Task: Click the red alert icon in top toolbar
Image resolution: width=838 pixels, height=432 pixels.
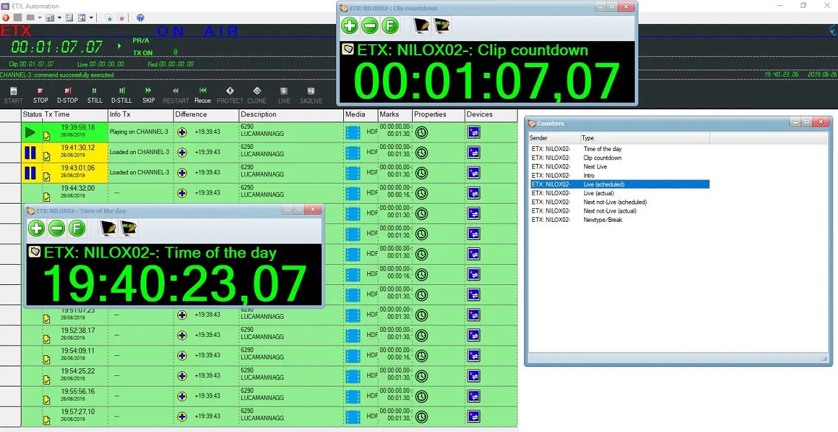Action: pyautogui.click(x=5, y=18)
